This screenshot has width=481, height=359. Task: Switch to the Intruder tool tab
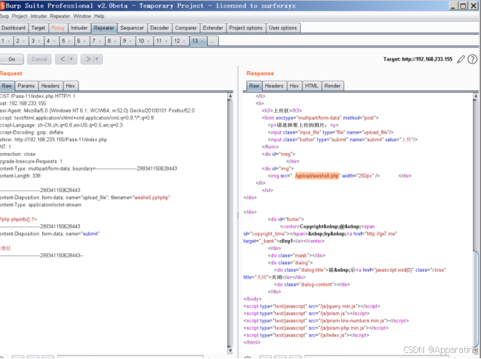[79, 28]
